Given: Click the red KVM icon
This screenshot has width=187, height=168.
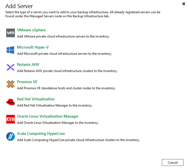Looking at the screenshot, I should [x=11, y=119].
